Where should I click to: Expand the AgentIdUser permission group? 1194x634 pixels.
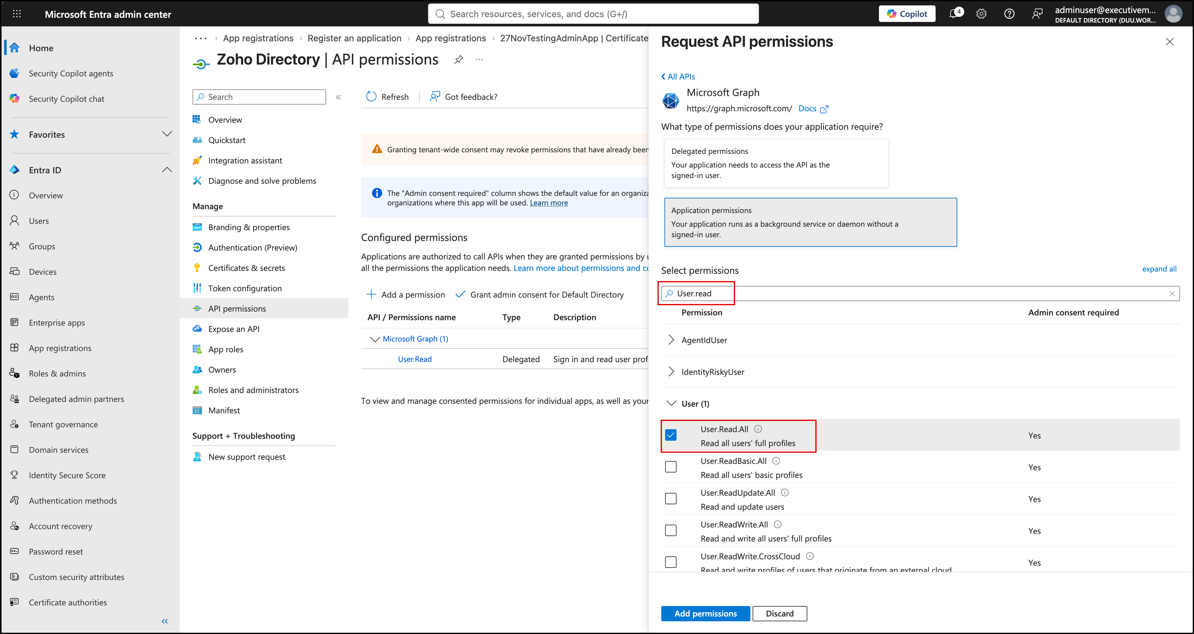click(671, 340)
